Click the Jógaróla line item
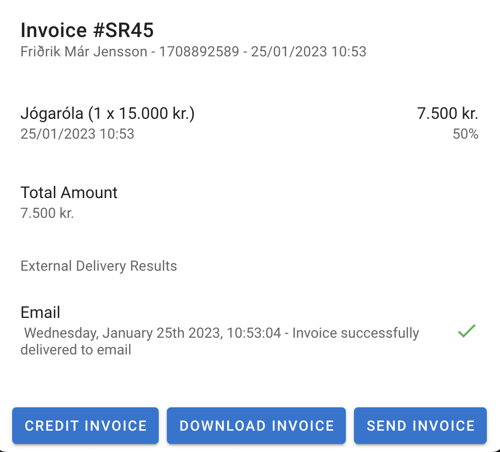Viewport: 500px width, 452px height. (x=53, y=113)
